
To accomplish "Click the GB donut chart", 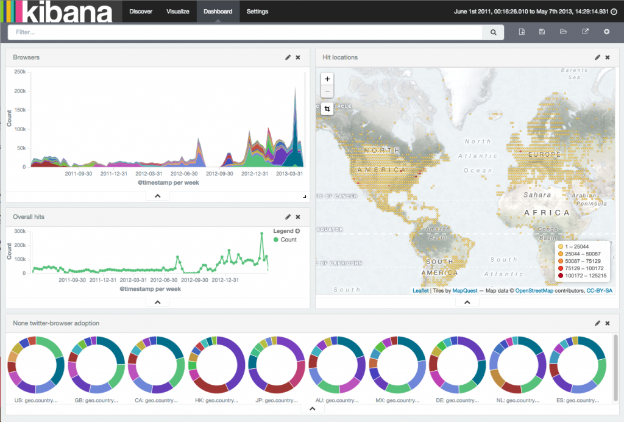I will coord(96,365).
